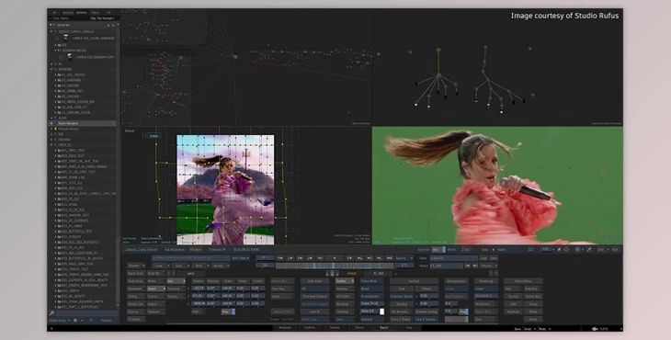Image resolution: width=671 pixels, height=340 pixels.
Task: Toggle Compare Off in viewer toolbar
Action: pos(217,249)
